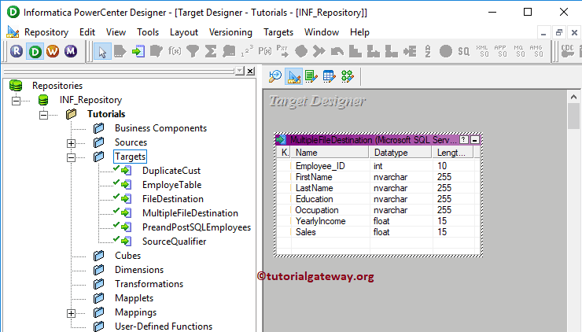This screenshot has height=332, width=582.
Task: Select the Target Designer tool icon
Action: click(x=293, y=76)
